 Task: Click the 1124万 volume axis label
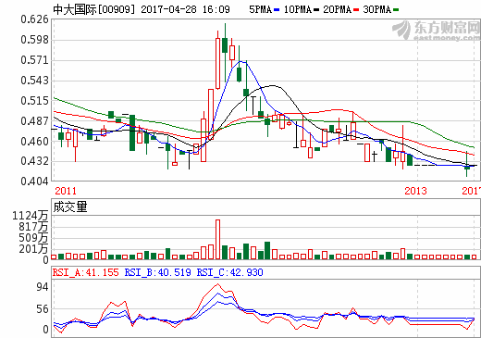click(x=31, y=216)
